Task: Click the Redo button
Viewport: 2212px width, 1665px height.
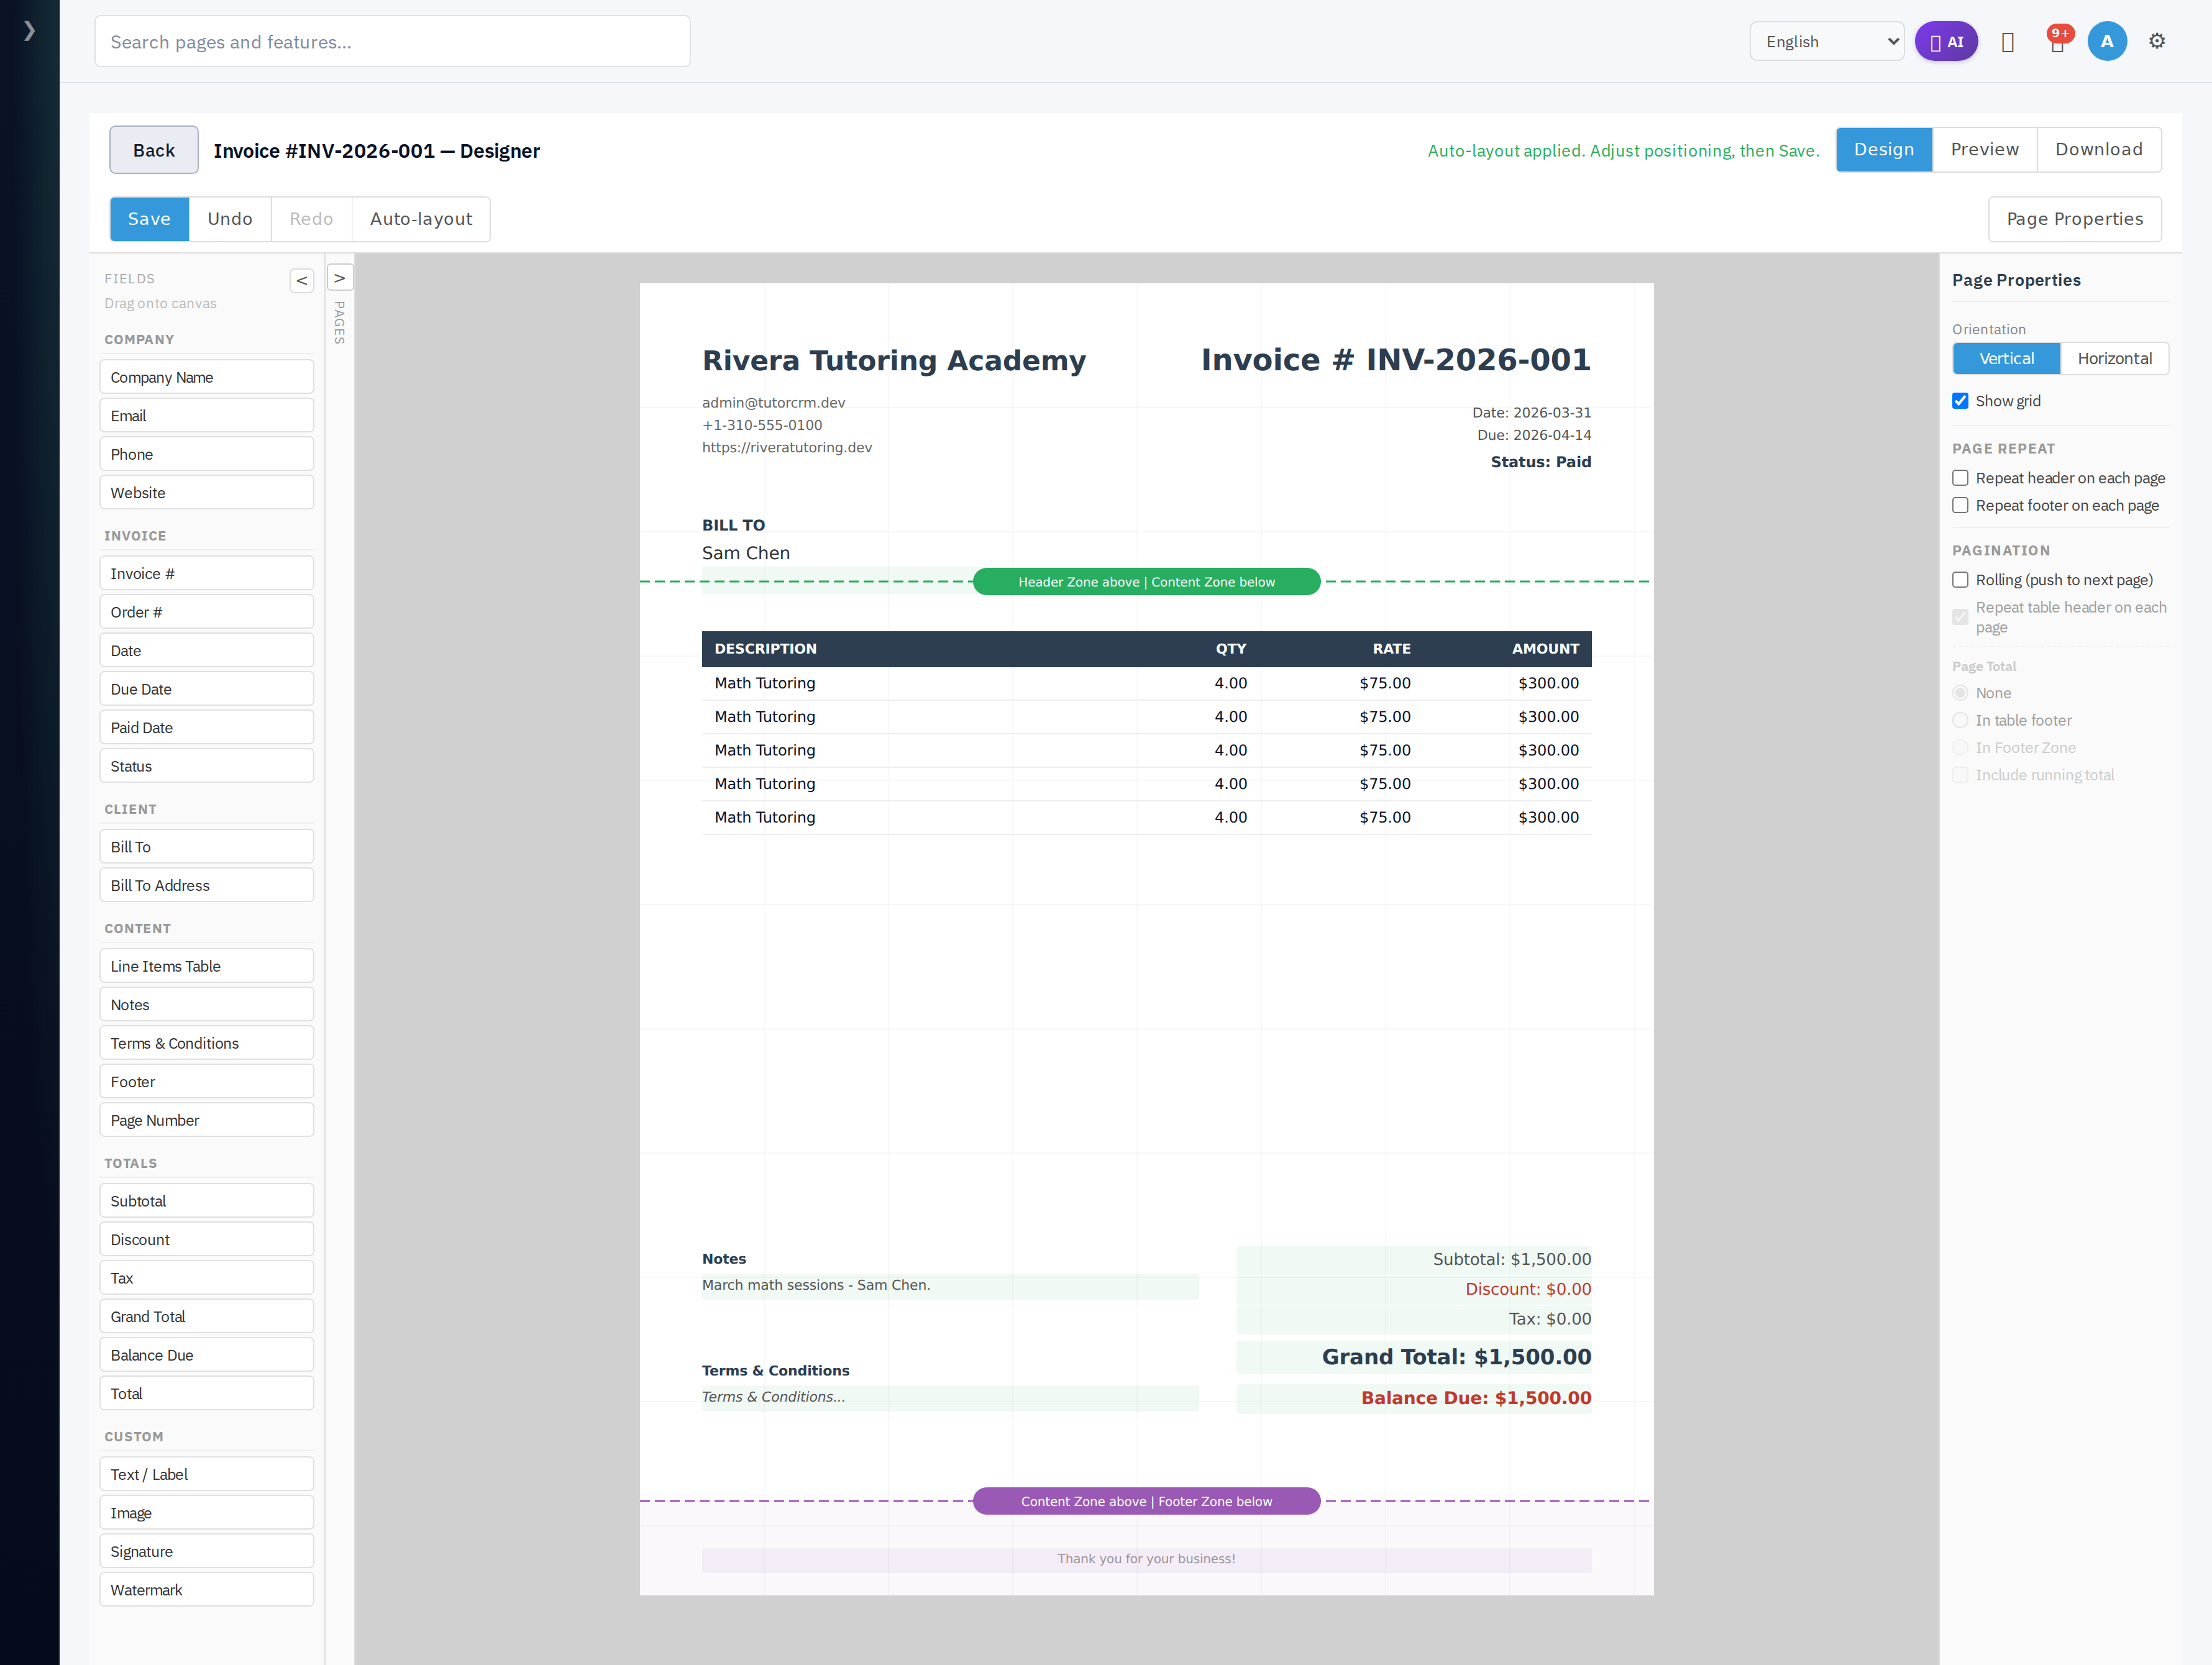Action: [311, 219]
